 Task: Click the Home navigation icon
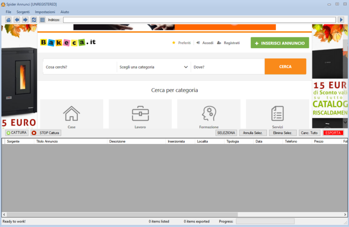8,20
